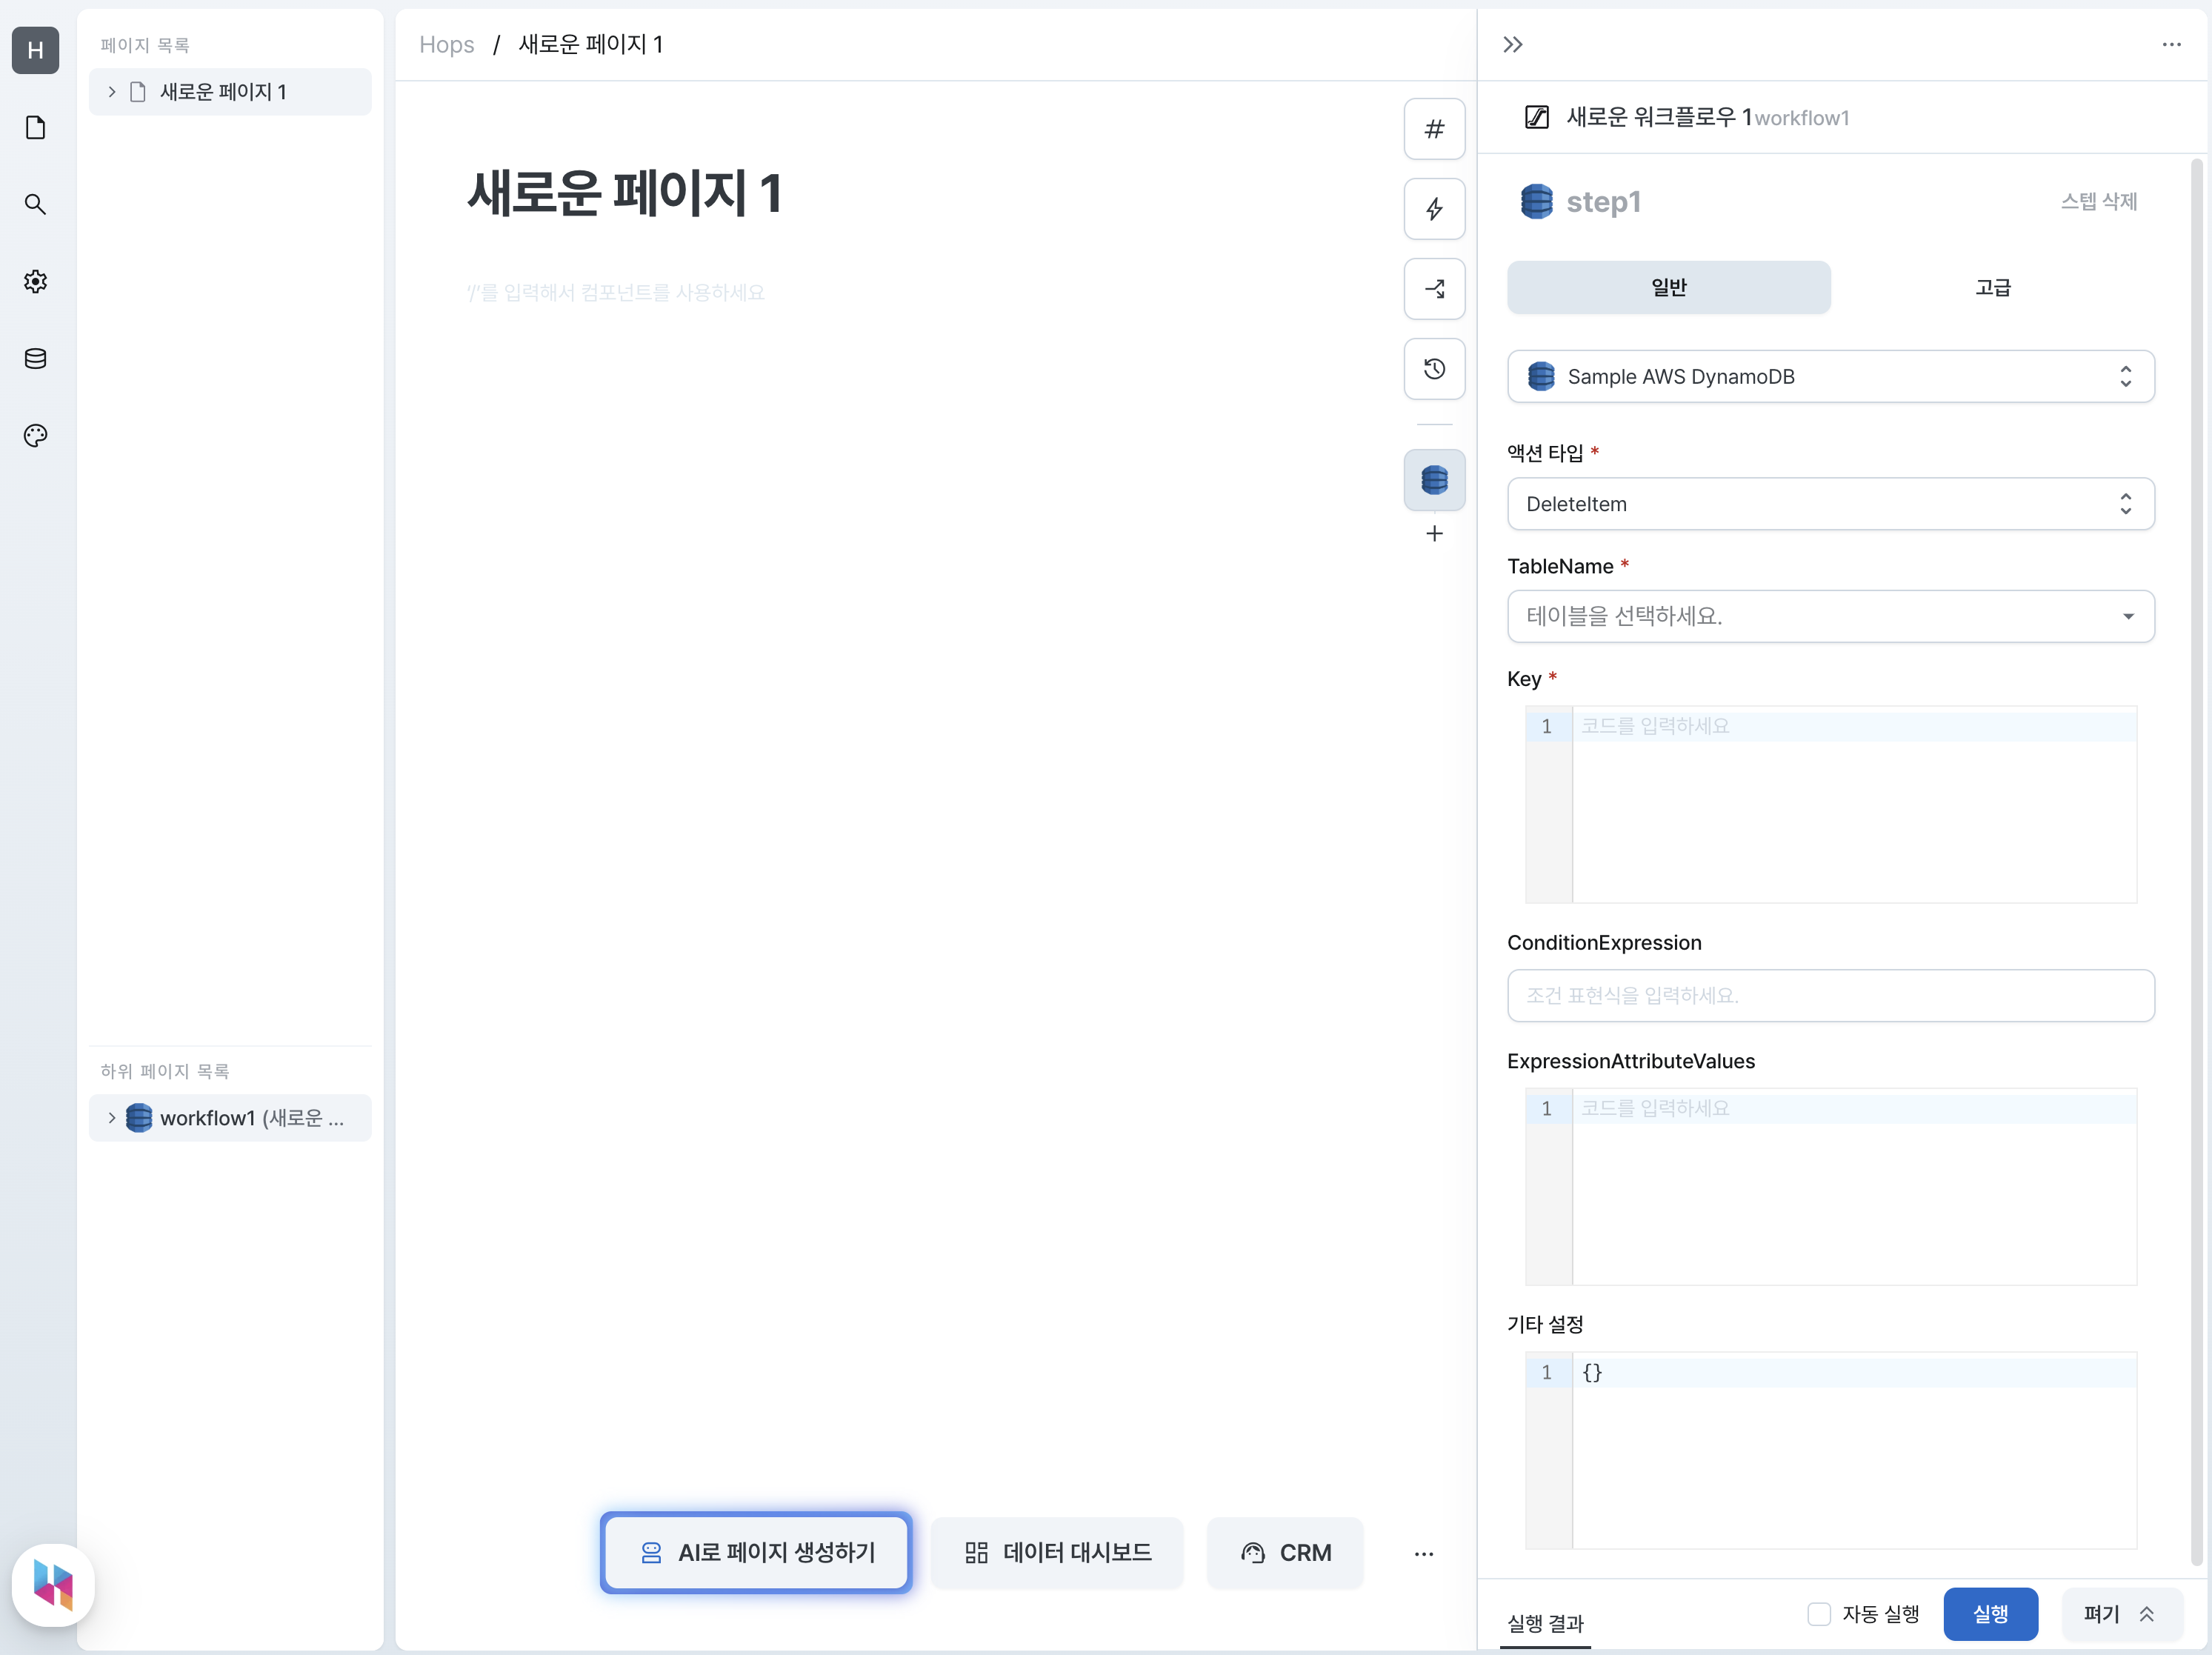Focus the ConditionExpression input field
The height and width of the screenshot is (1655, 2212).
[x=1830, y=995]
